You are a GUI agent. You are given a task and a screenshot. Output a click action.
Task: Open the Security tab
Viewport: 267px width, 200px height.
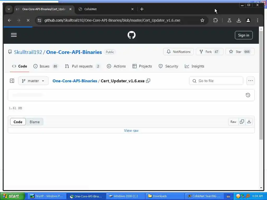click(x=168, y=66)
